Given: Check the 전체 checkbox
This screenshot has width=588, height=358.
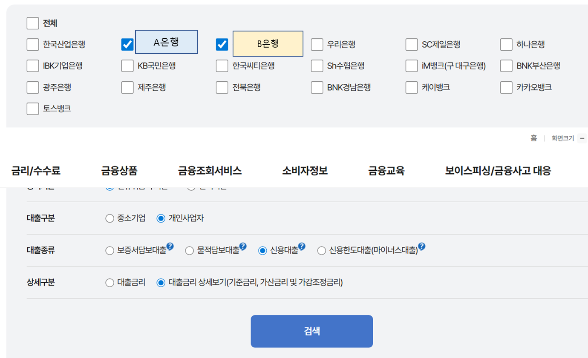Looking at the screenshot, I should (x=33, y=23).
